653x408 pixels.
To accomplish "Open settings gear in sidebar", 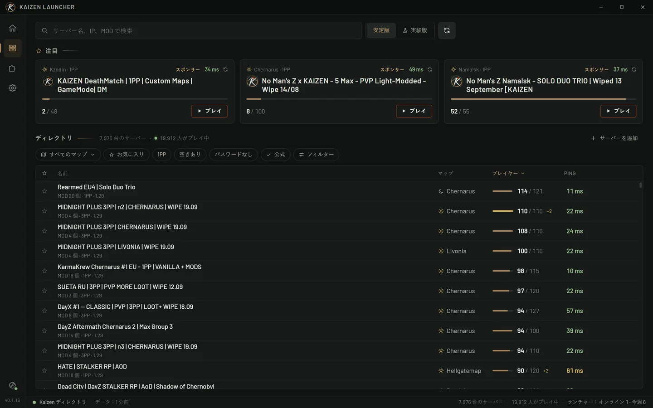I will pyautogui.click(x=12, y=88).
